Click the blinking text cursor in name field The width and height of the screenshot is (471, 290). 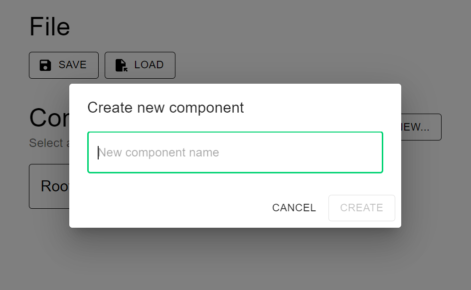98,152
